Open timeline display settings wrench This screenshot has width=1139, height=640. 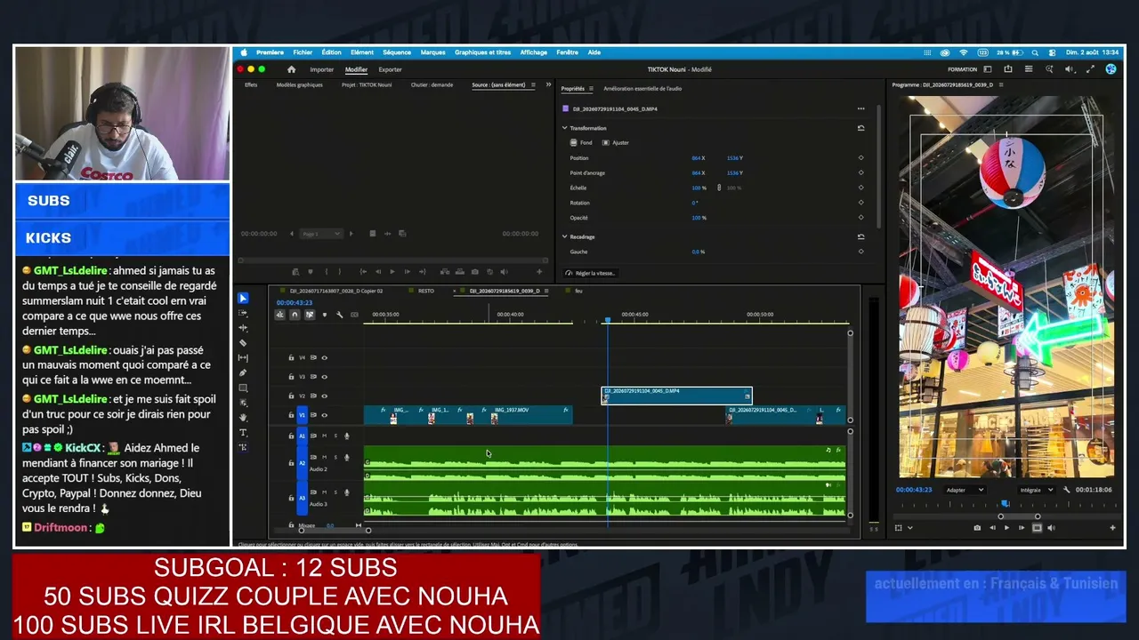point(339,315)
